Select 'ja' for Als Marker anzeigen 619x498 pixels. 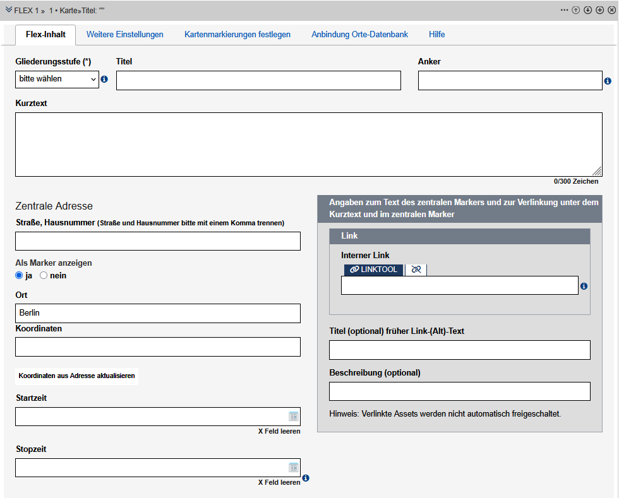(x=19, y=276)
